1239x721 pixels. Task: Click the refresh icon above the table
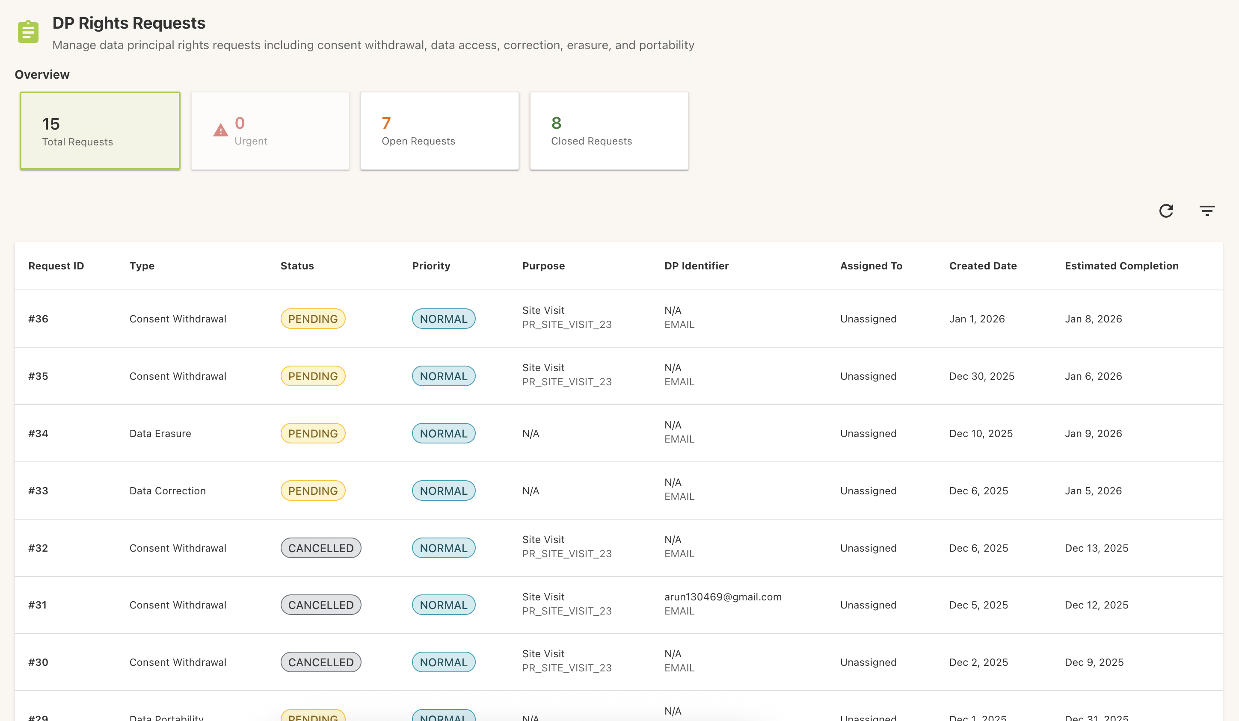(1166, 210)
